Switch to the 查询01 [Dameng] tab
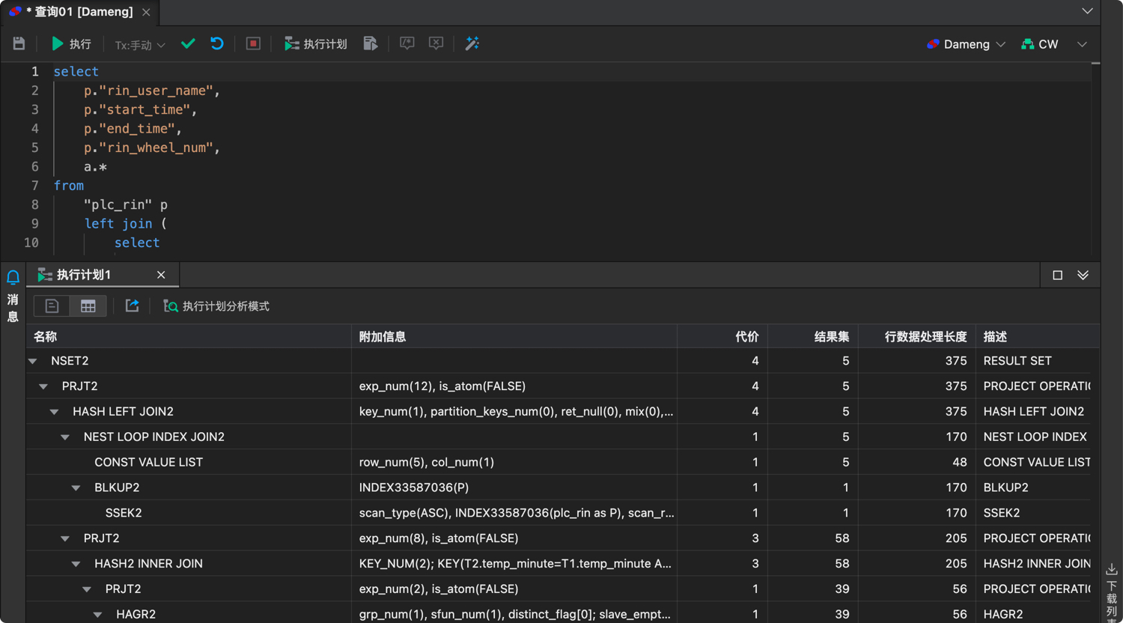The height and width of the screenshot is (623, 1123). tap(79, 12)
